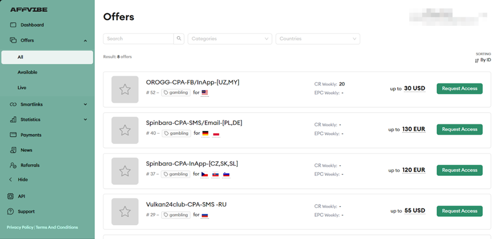This screenshot has width=500, height=239.
Task: Select the Available offers submenu item
Action: [28, 72]
